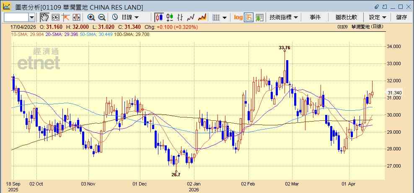This screenshot has width=414, height=193.
Task: Switch to line chart type
Action: [190, 18]
